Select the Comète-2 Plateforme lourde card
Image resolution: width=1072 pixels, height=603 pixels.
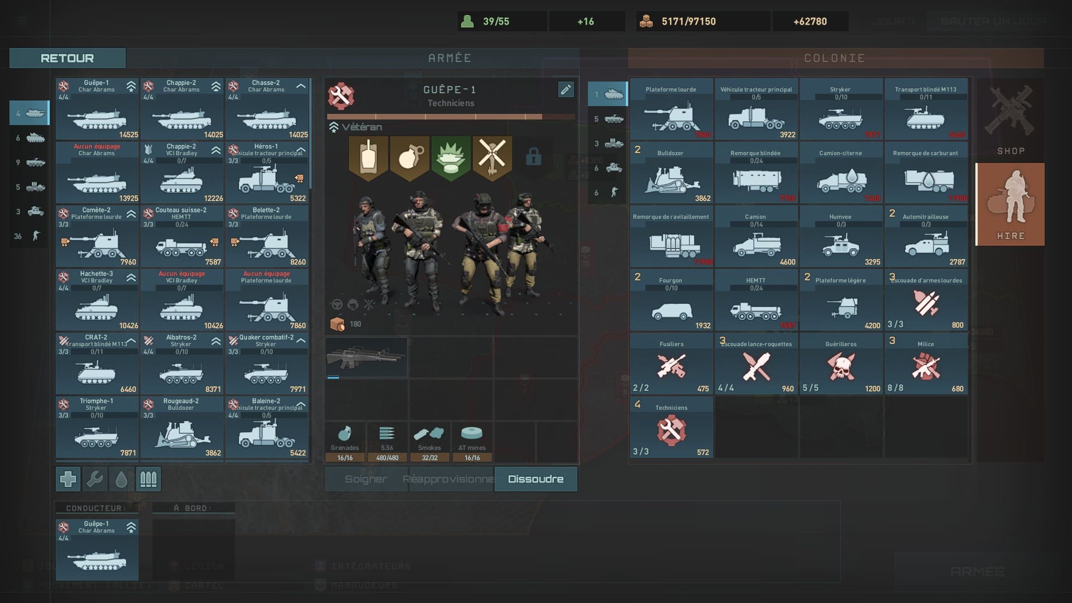point(97,236)
